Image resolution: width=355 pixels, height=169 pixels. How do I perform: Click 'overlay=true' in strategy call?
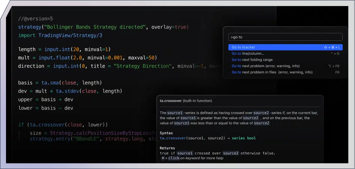[169, 27]
